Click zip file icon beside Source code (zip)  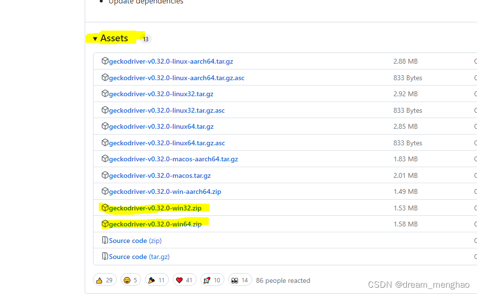105,240
